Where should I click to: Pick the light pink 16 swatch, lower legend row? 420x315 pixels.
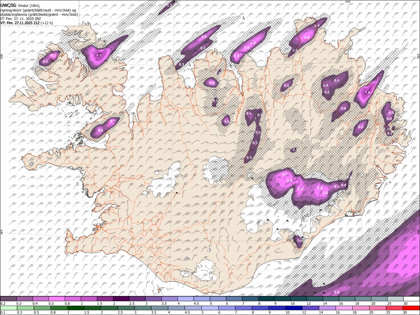tap(344, 308)
